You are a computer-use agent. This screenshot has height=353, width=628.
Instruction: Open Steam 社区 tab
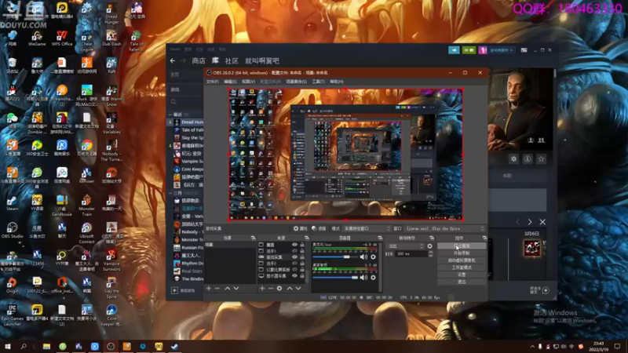click(x=232, y=61)
